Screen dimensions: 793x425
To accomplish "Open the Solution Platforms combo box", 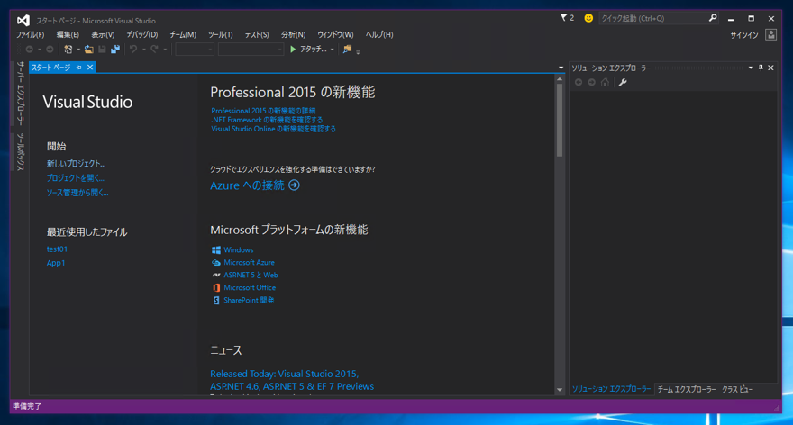I will tap(251, 50).
